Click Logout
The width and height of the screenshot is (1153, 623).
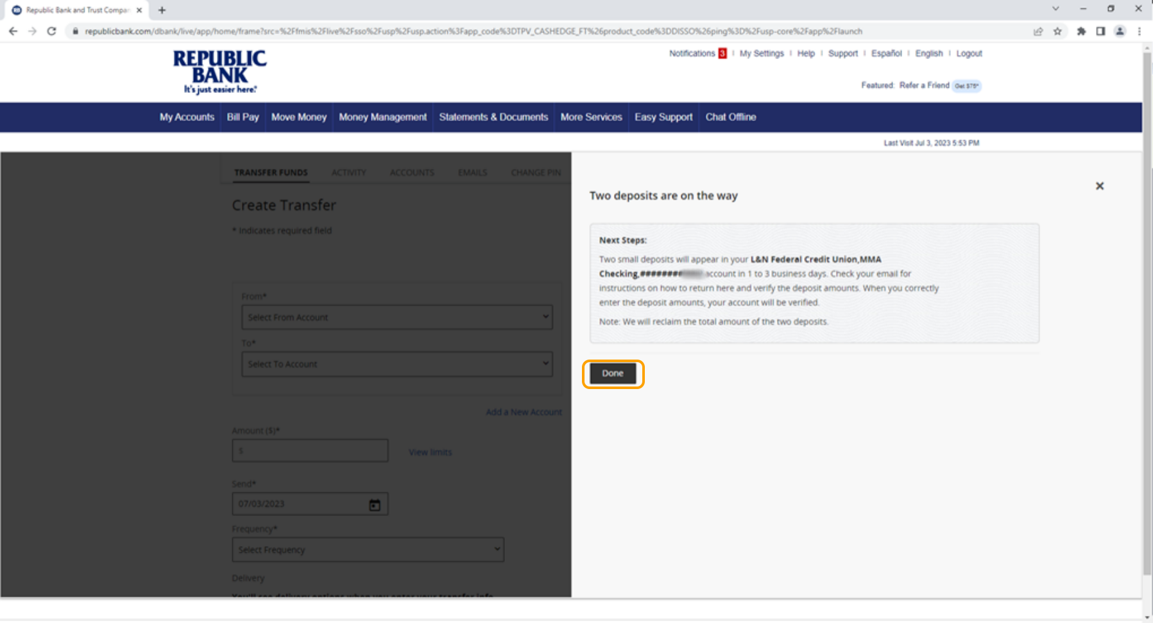click(x=969, y=53)
